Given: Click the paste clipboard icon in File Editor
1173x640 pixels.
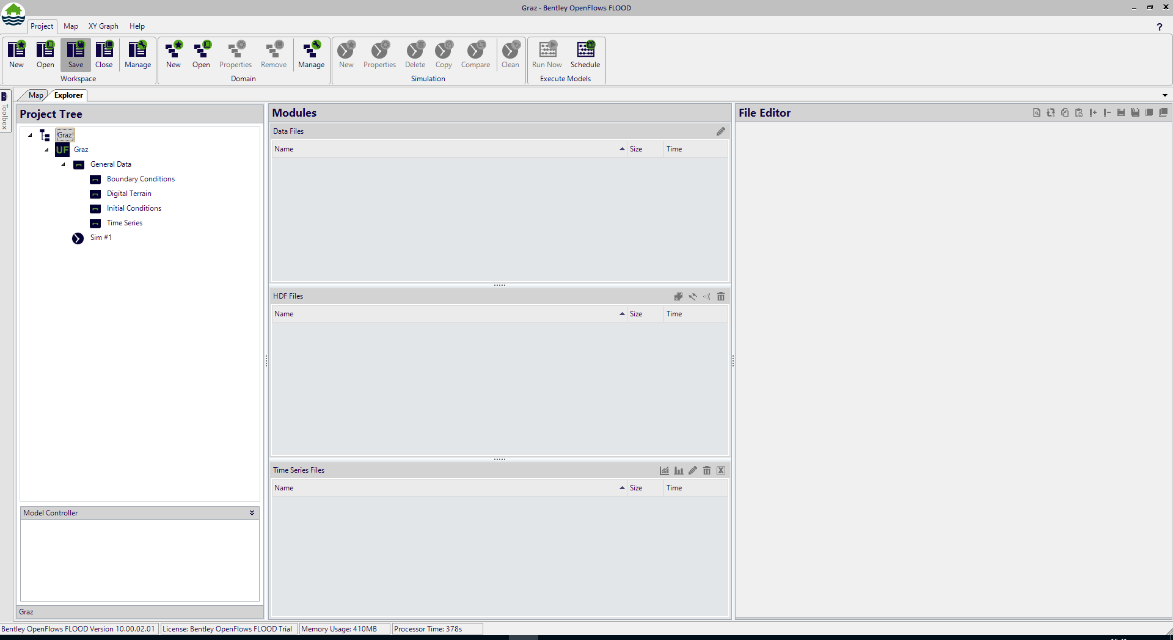Looking at the screenshot, I should (1079, 112).
